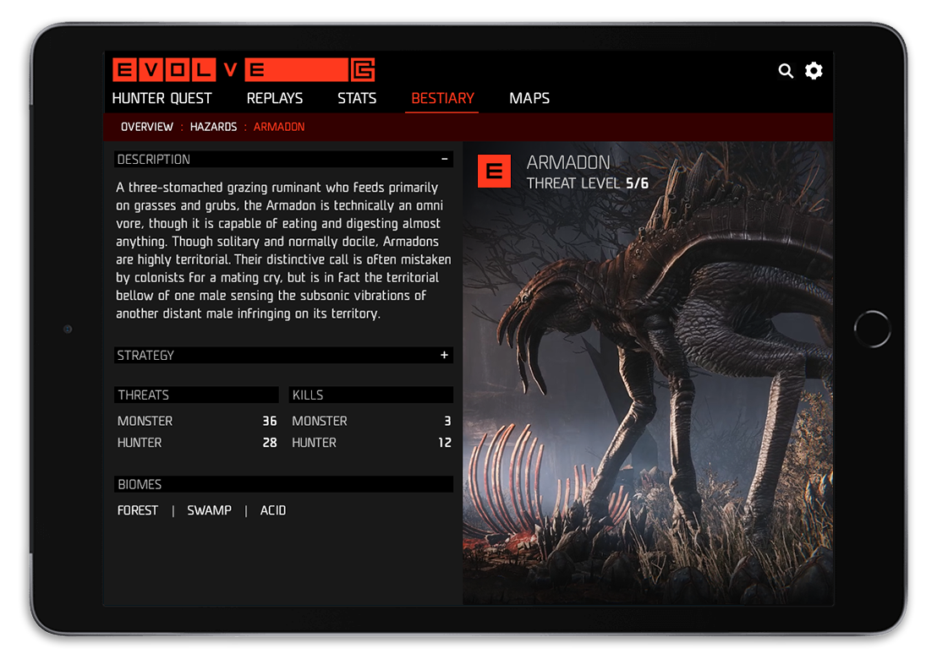The height and width of the screenshot is (659, 937).
Task: Tap the Armadon creature artwork
Action: 648,373
